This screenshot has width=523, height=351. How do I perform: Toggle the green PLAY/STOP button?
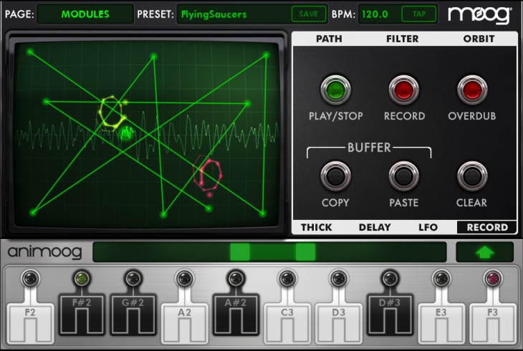pos(335,90)
